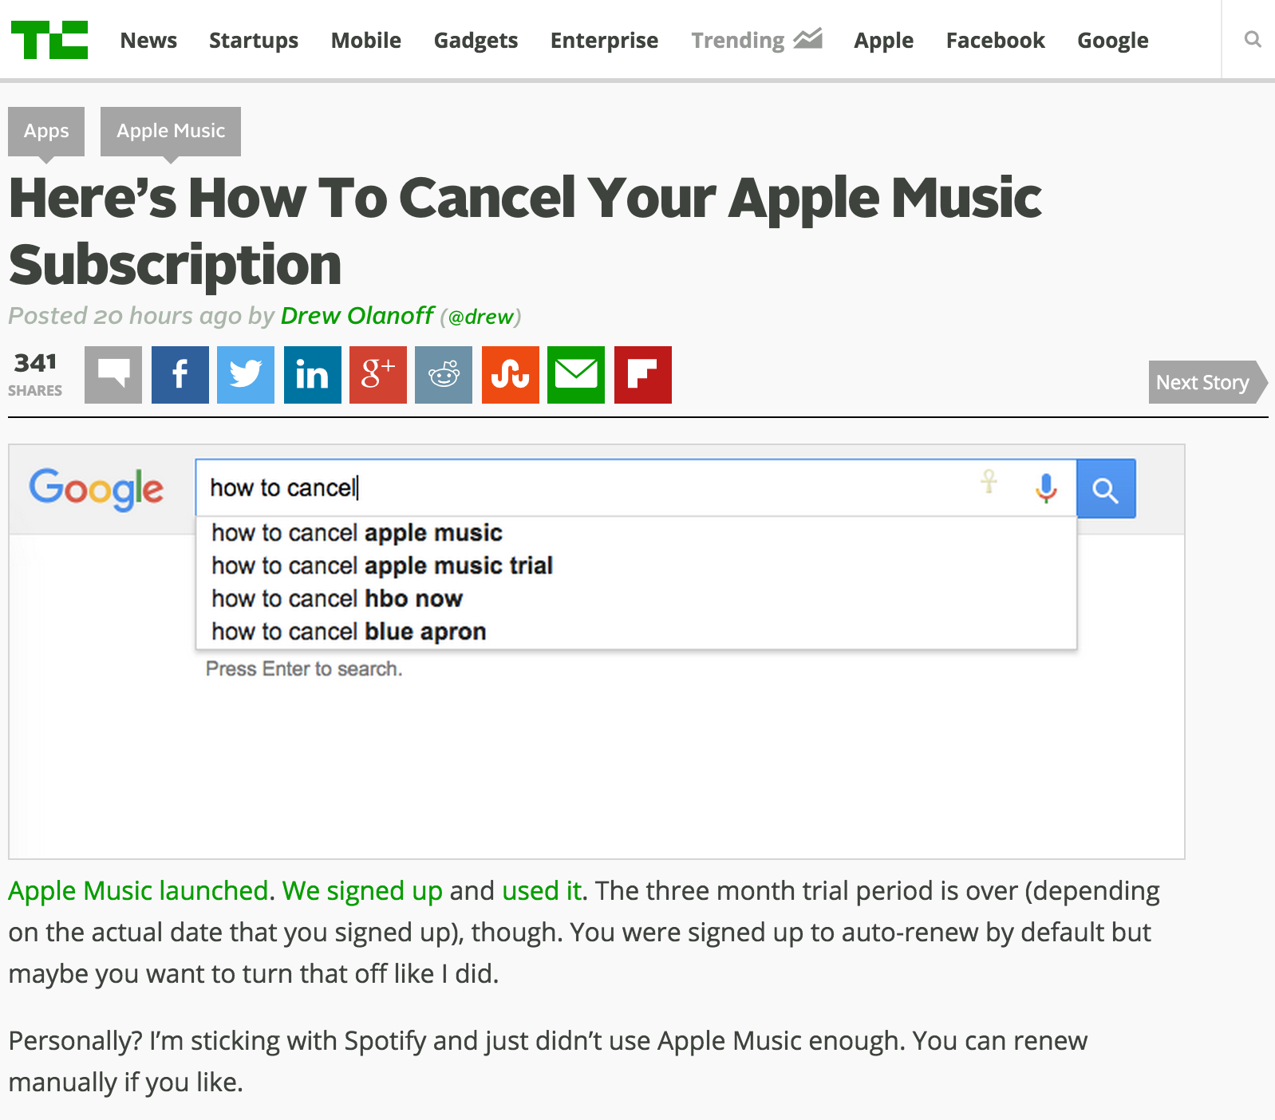The width and height of the screenshot is (1275, 1120).
Task: Share article on Twitter
Action: (x=246, y=374)
